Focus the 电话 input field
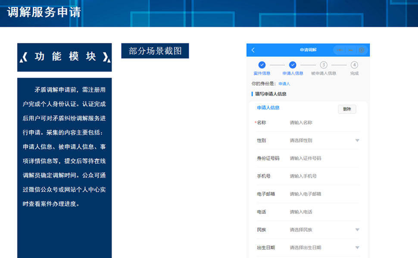418x258 pixels. pyautogui.click(x=324, y=212)
